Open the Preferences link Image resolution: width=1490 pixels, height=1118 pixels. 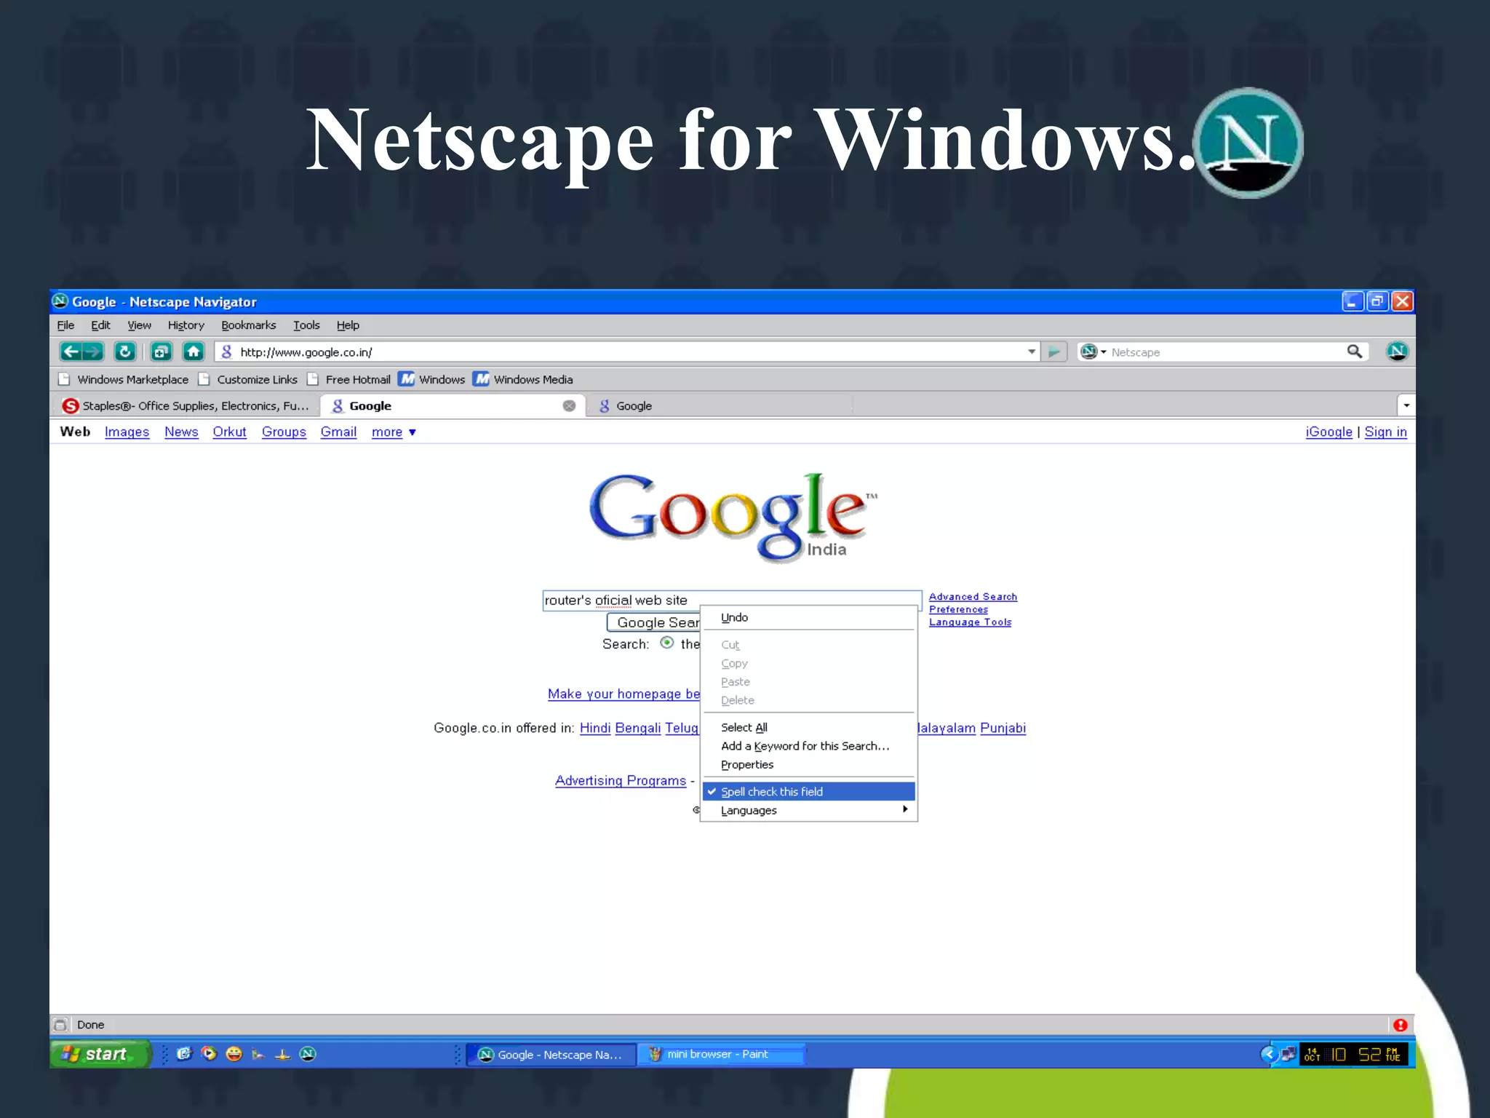click(958, 610)
